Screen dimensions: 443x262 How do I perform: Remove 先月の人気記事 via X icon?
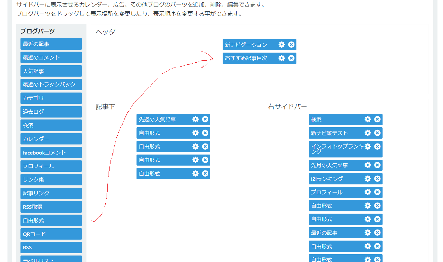pyautogui.click(x=377, y=165)
